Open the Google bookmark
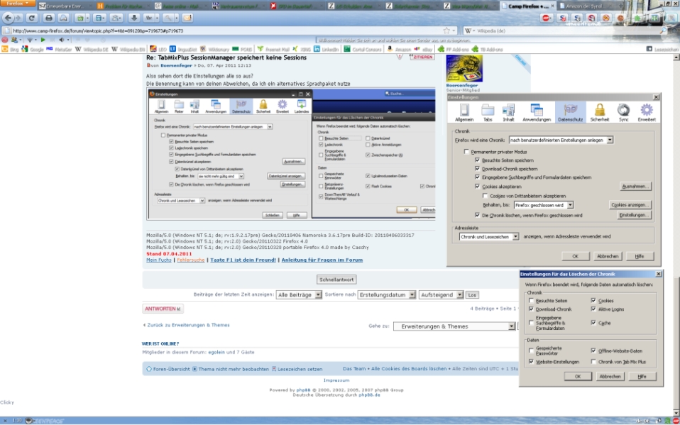 pyautogui.click(x=33, y=50)
